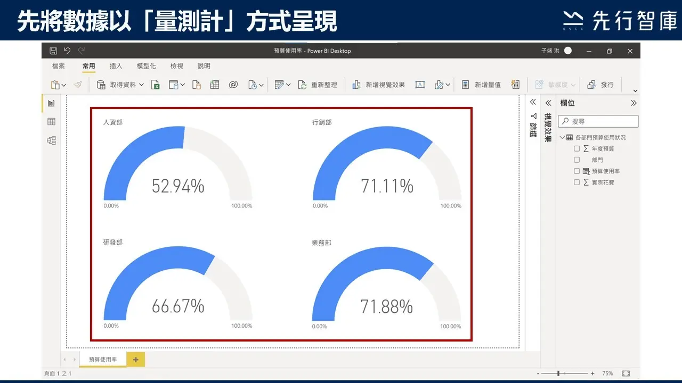Check the 實際花費 field checkbox
682x383 pixels.
(577, 182)
